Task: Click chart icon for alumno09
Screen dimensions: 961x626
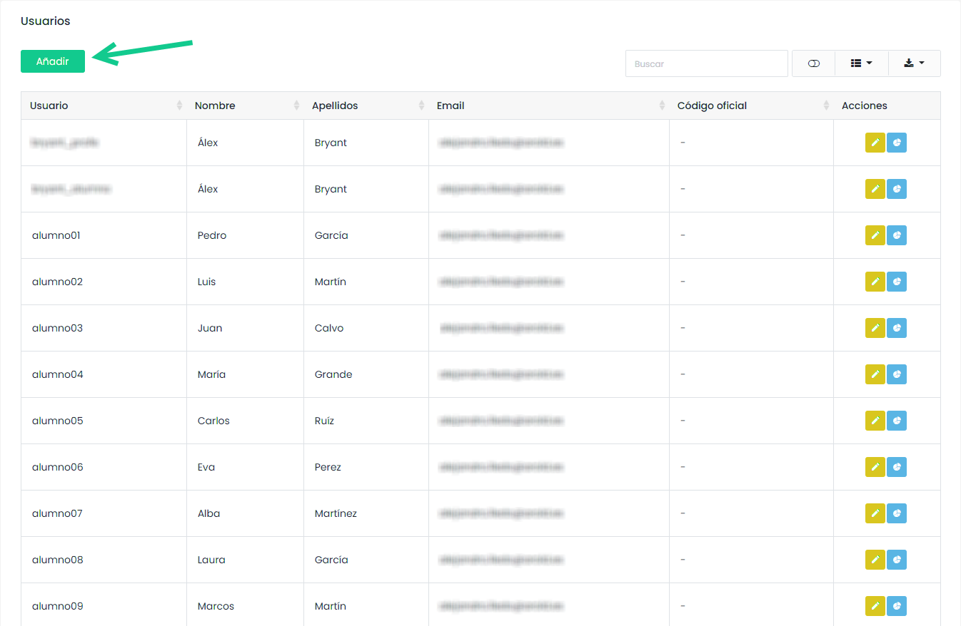Action: [x=897, y=606]
